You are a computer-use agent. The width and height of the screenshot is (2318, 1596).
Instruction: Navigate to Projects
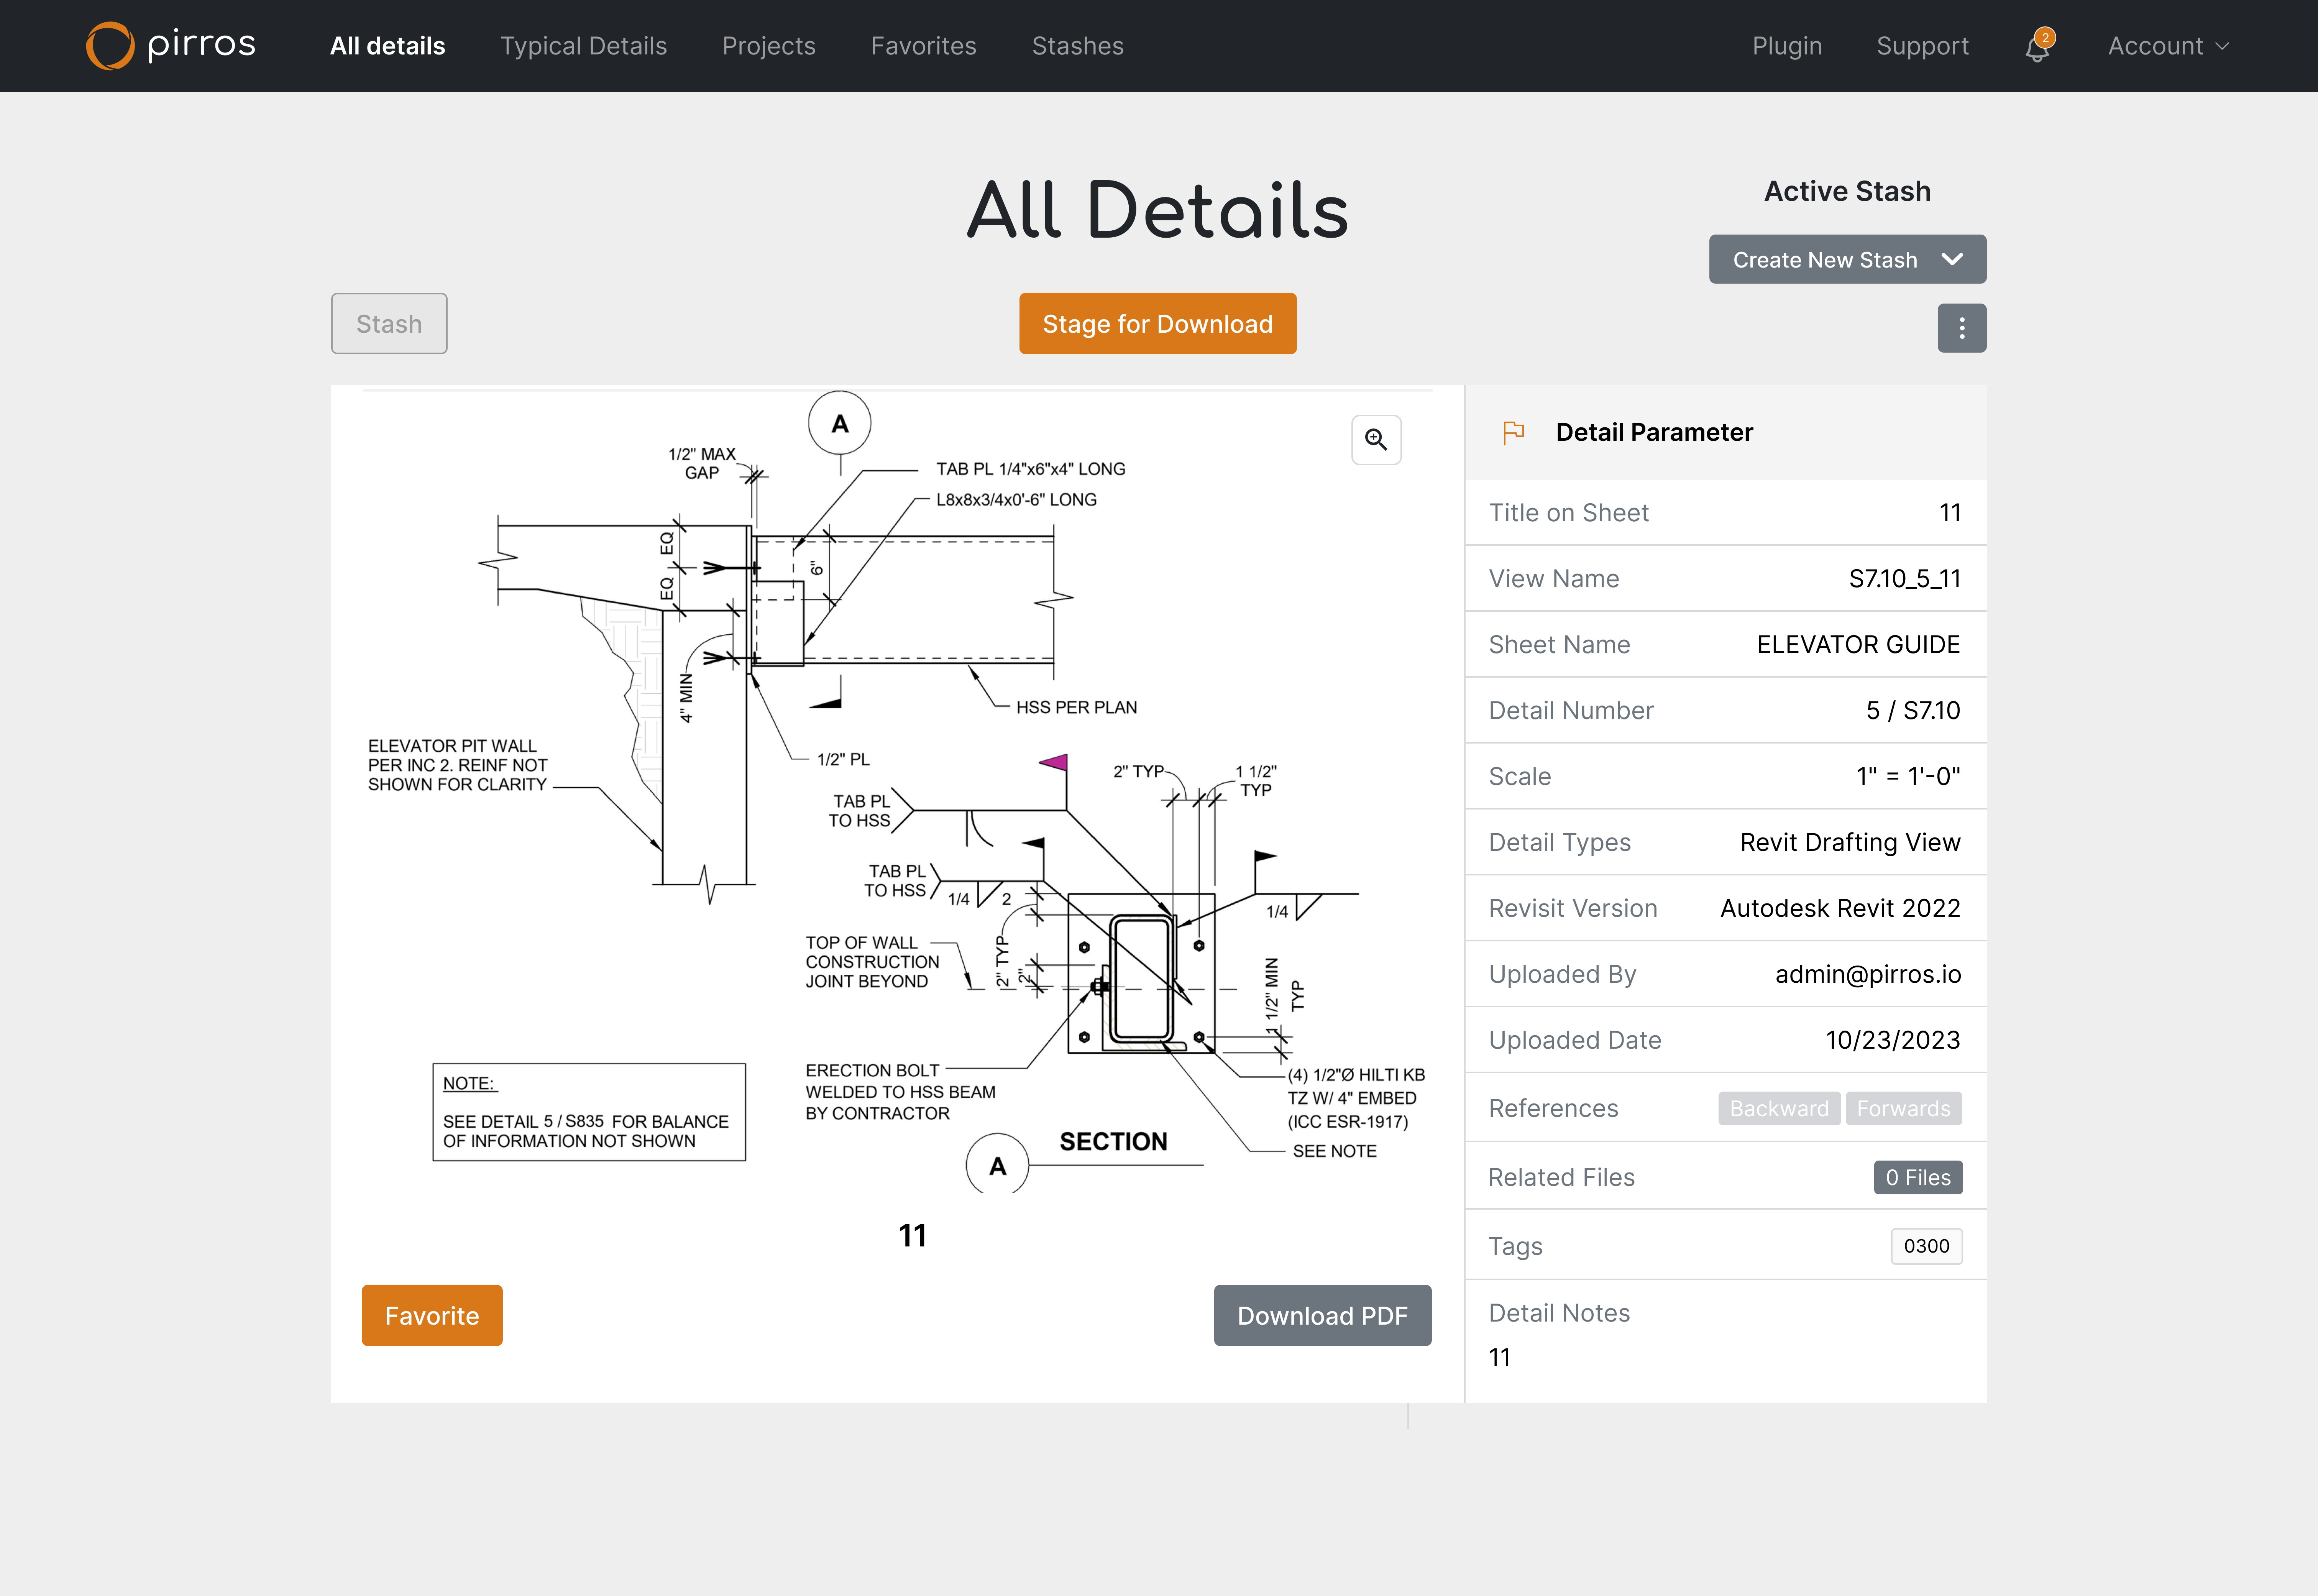pyautogui.click(x=769, y=46)
